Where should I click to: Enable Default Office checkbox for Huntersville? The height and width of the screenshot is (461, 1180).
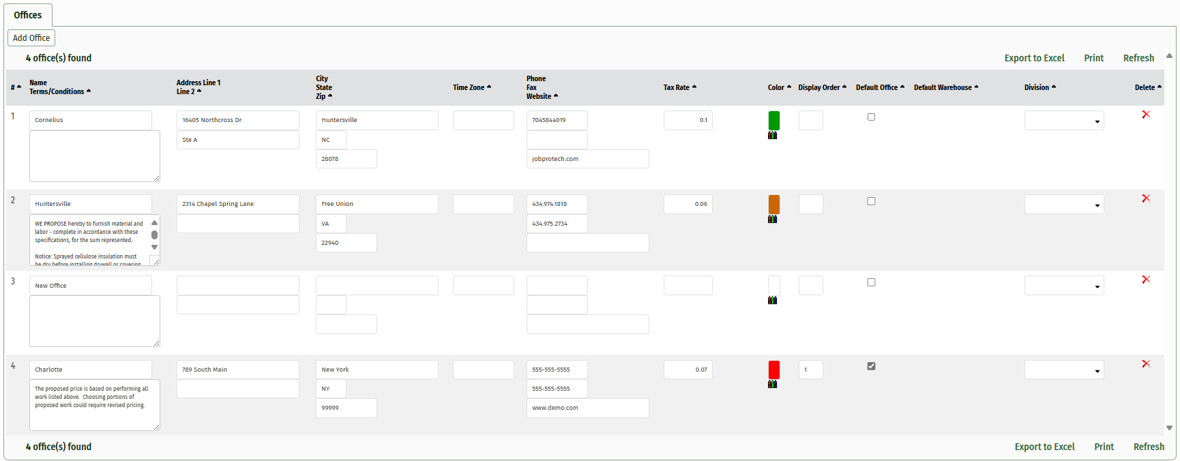tap(871, 201)
